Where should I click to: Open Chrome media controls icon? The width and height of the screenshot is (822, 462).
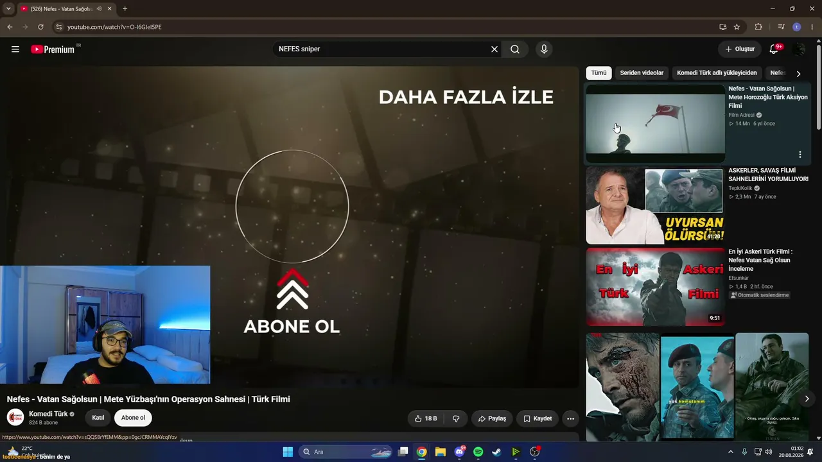coord(781,27)
